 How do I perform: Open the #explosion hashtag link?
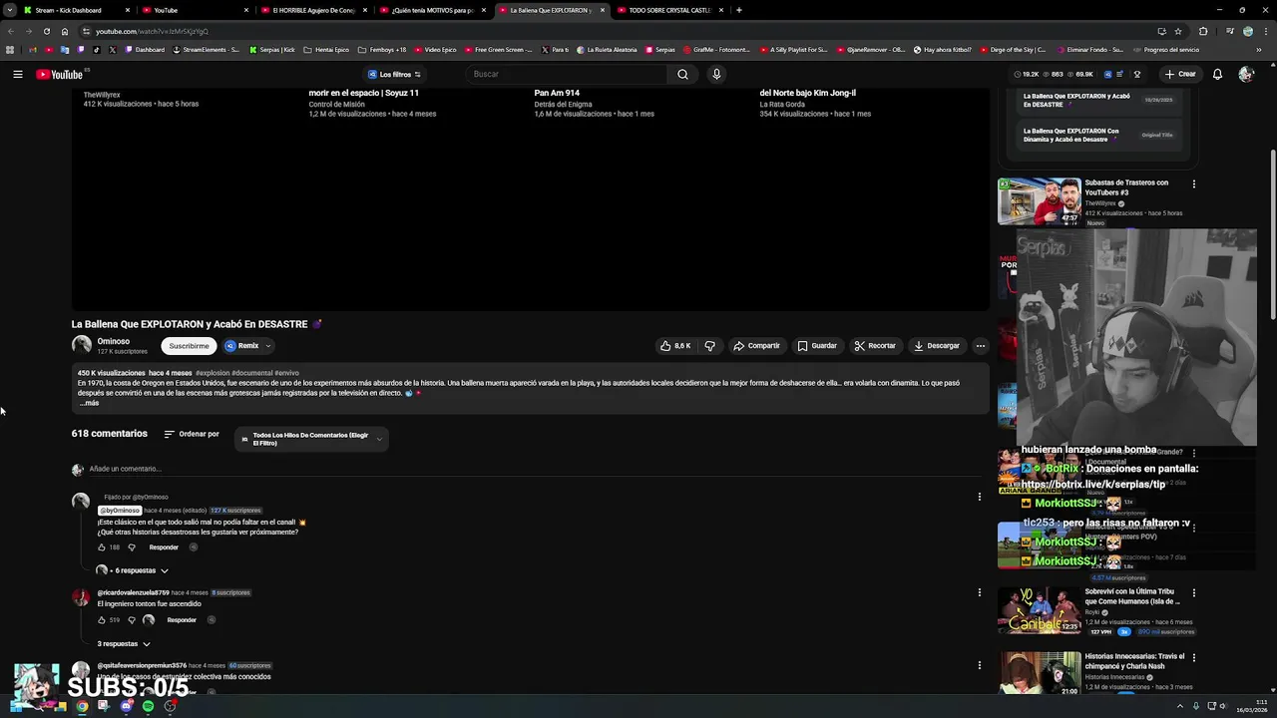tap(213, 373)
